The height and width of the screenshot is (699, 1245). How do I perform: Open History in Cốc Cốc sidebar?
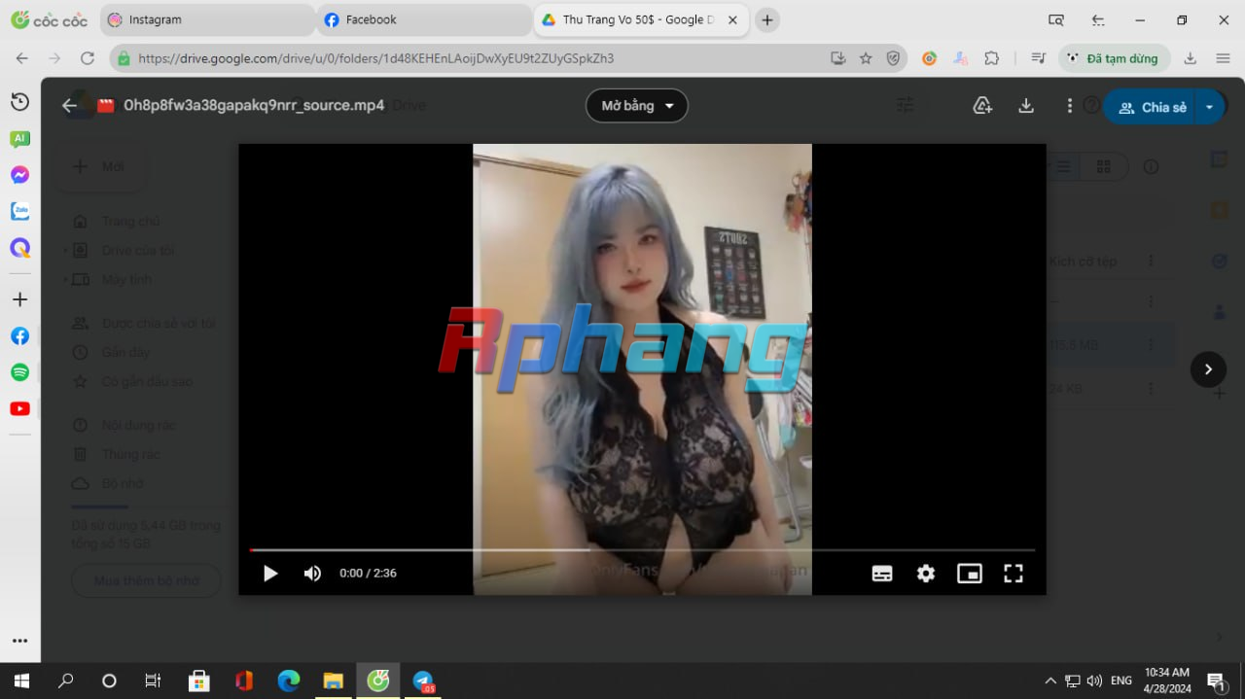click(x=19, y=102)
